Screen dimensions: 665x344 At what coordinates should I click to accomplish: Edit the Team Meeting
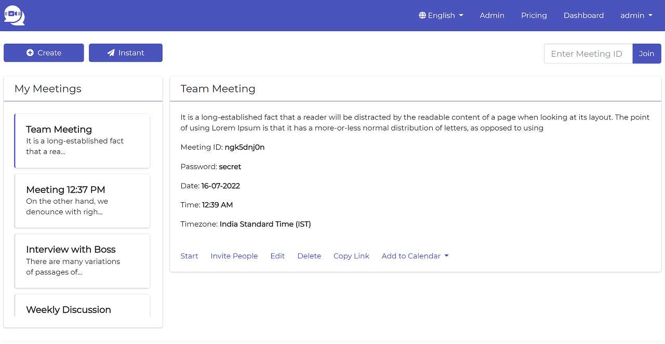277,256
